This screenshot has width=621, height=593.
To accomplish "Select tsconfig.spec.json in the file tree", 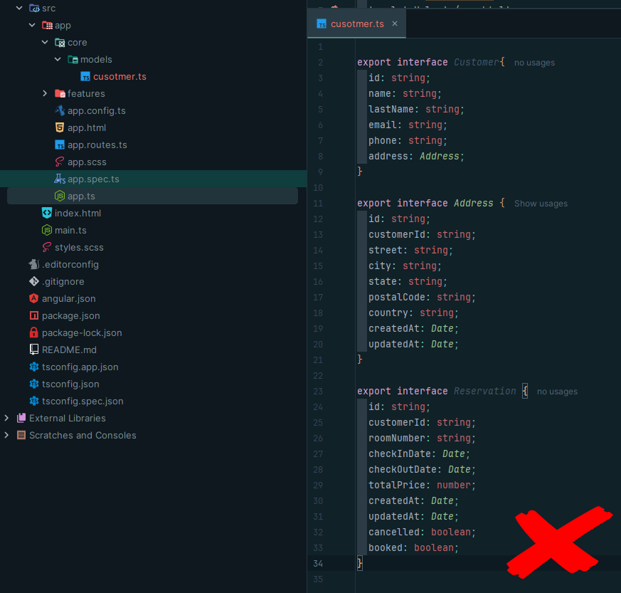I will pyautogui.click(x=82, y=401).
